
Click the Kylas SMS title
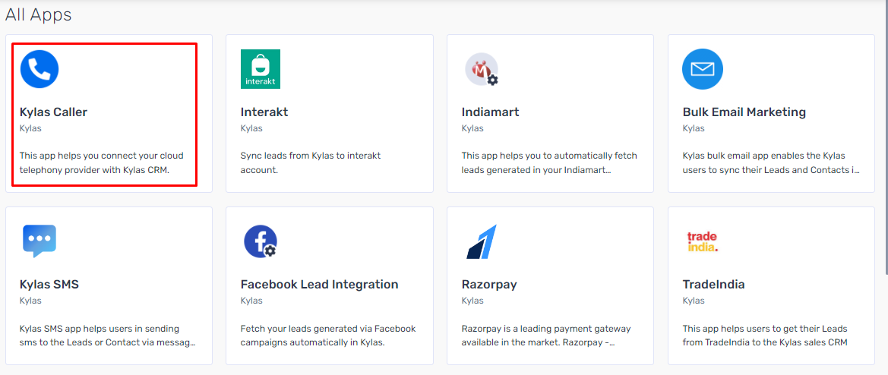49,284
